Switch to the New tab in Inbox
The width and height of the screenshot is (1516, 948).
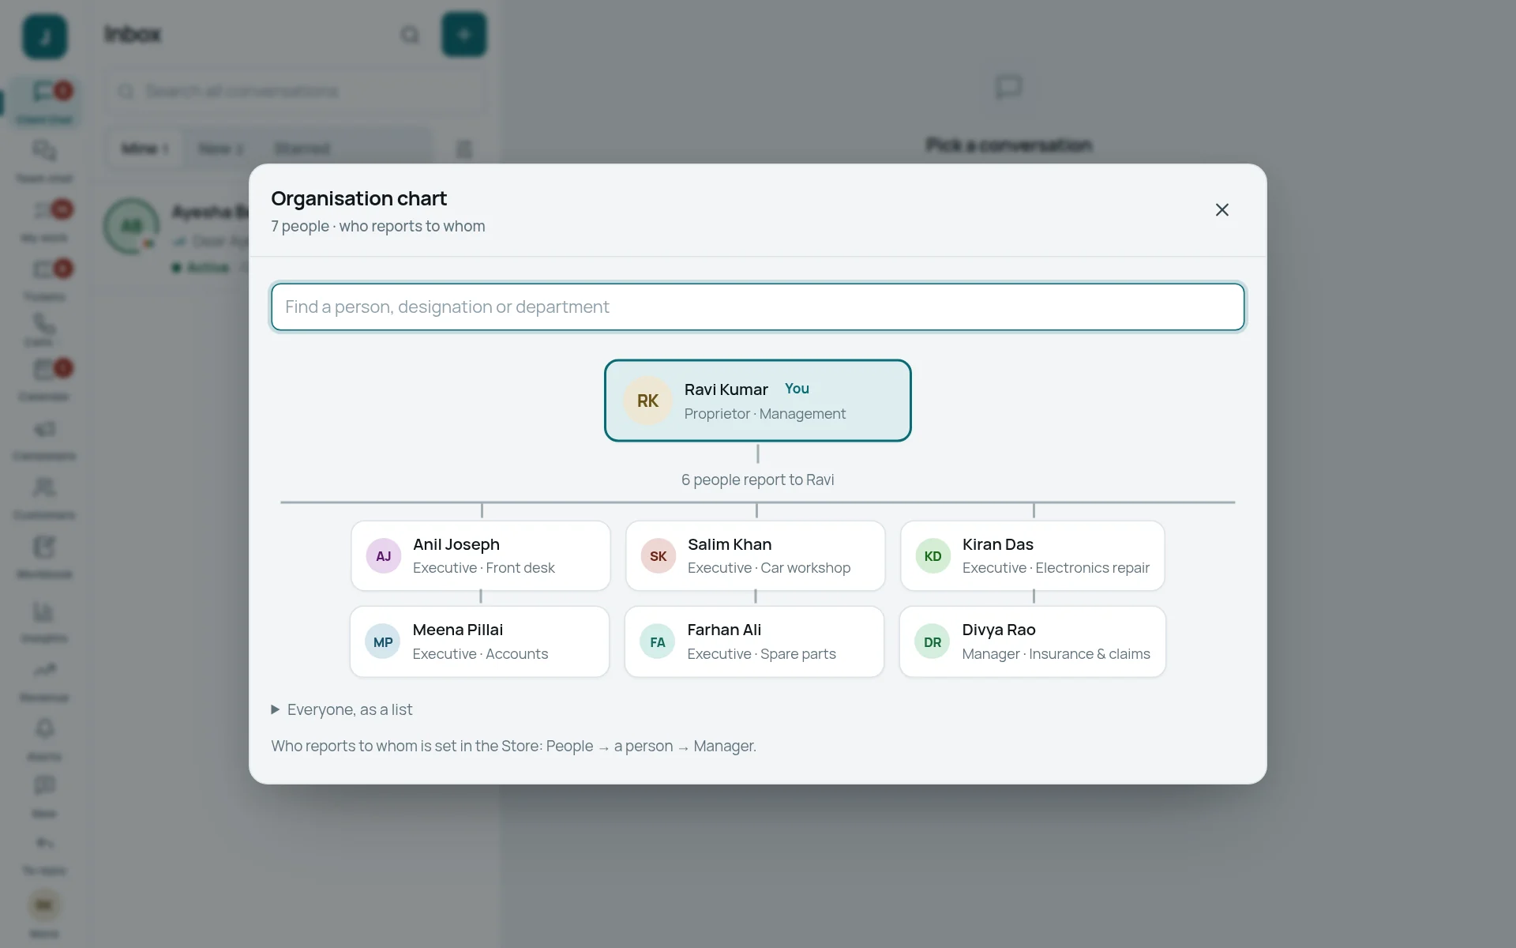(220, 149)
